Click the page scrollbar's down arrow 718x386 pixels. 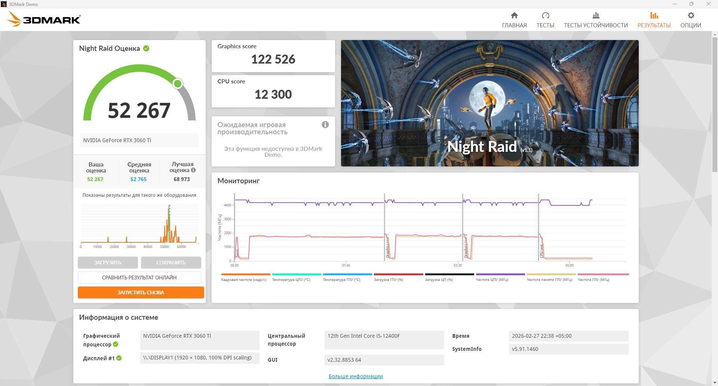(x=715, y=383)
